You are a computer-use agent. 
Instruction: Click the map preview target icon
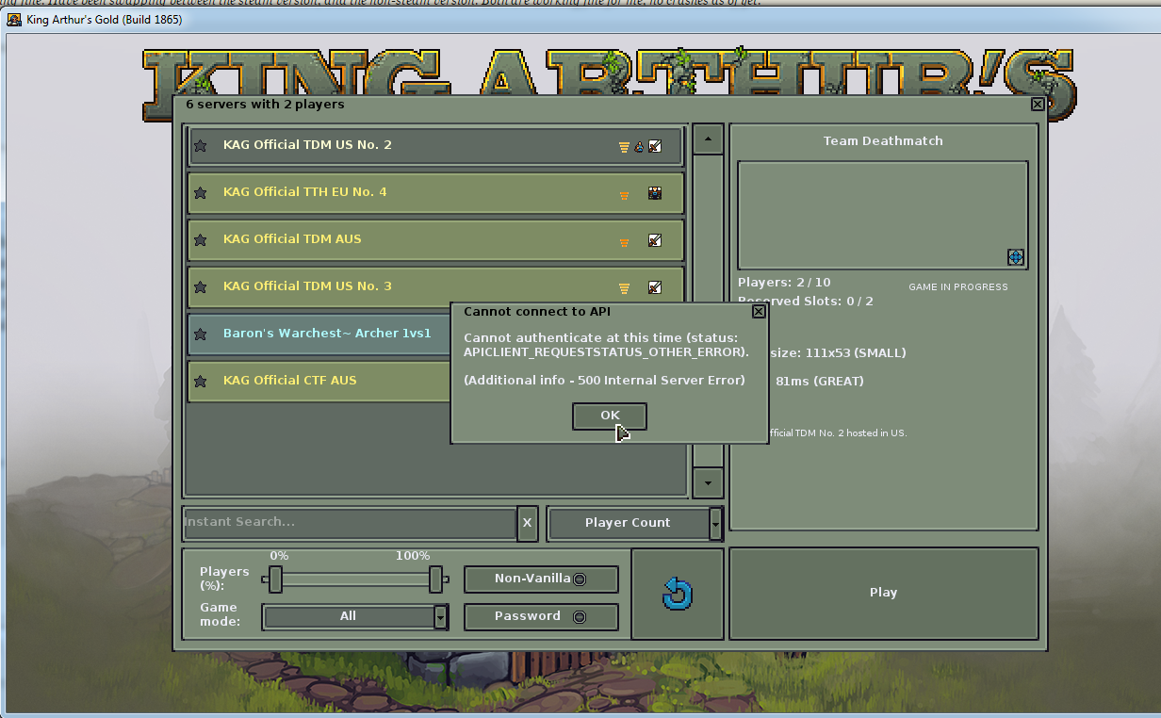[x=1015, y=257]
